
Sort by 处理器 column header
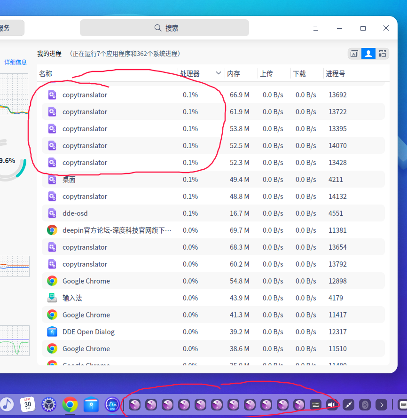(x=201, y=73)
